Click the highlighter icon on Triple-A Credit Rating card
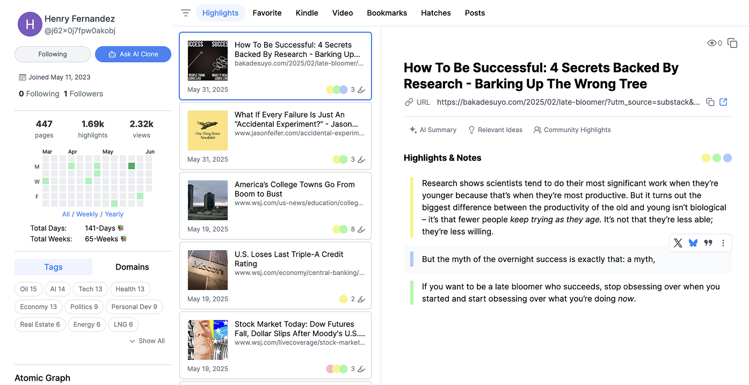 361,299
